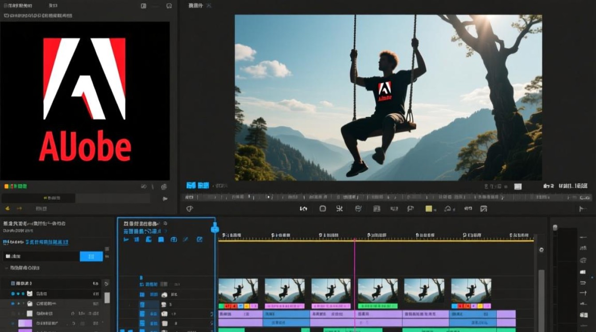Click the project list scrollbar thumb

click(107, 297)
